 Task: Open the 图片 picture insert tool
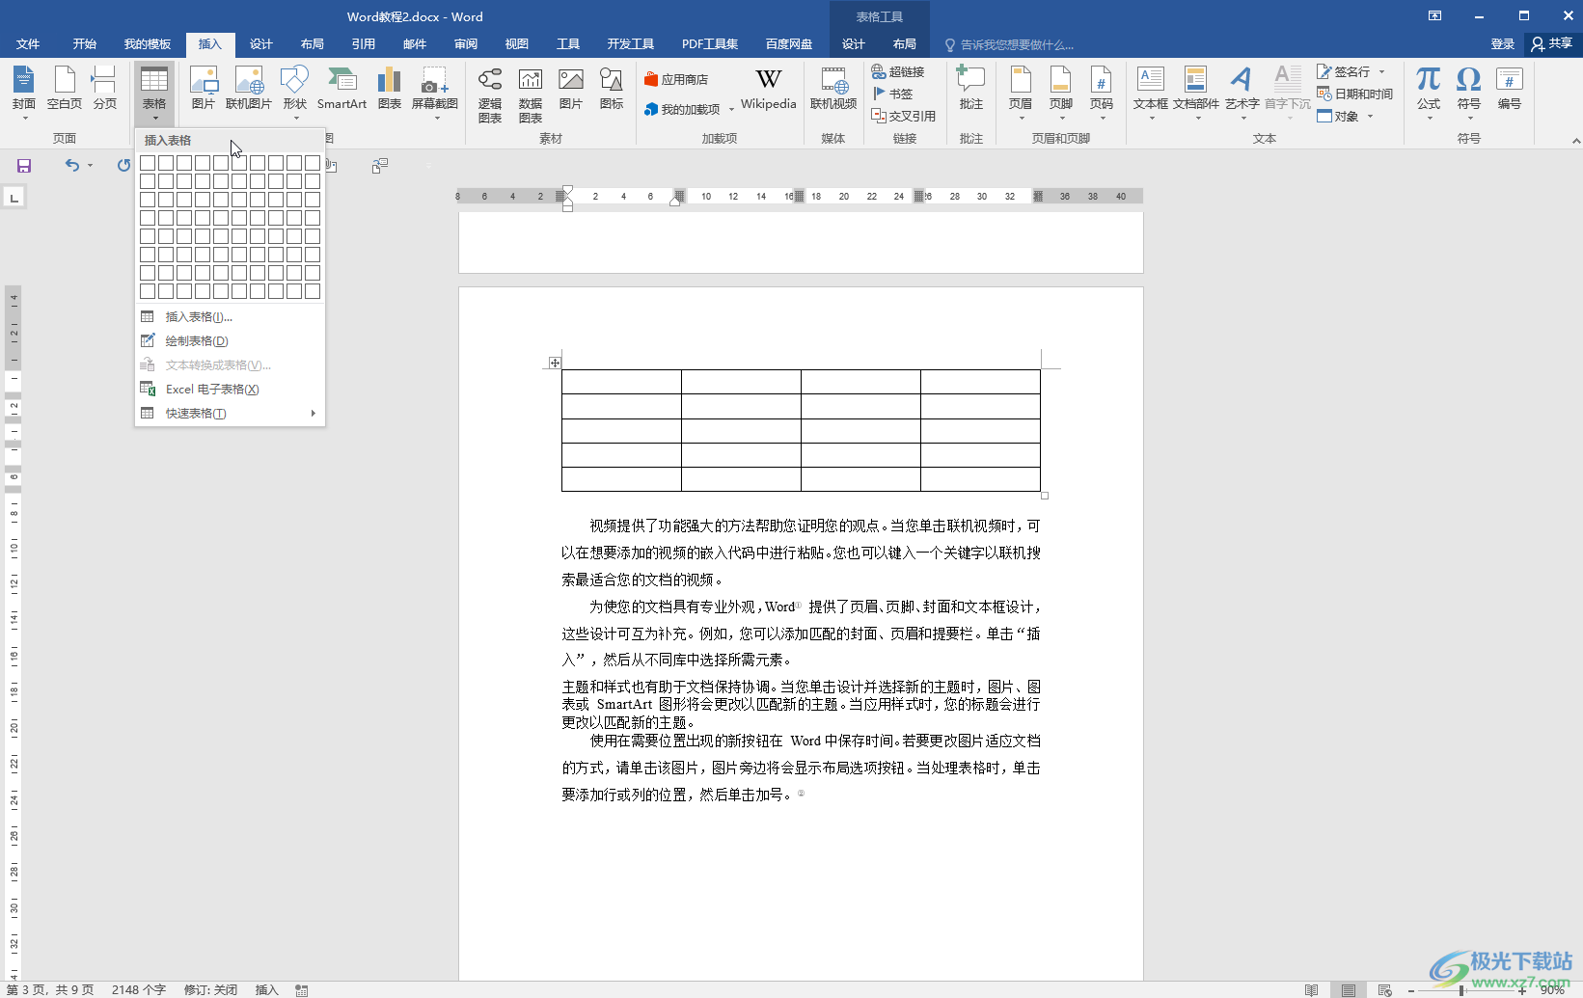pos(204,89)
